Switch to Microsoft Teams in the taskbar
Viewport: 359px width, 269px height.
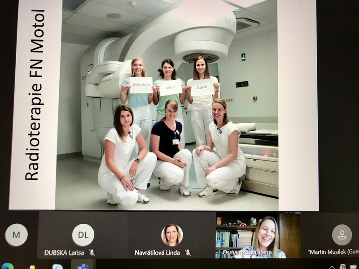(83, 266)
